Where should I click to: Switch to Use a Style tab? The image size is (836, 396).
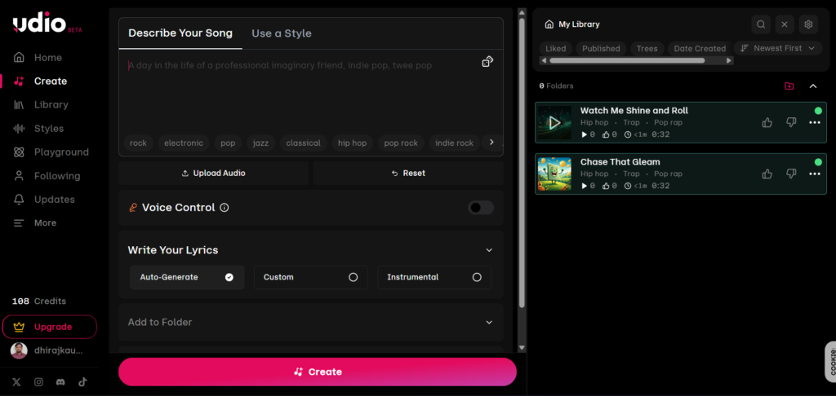282,33
